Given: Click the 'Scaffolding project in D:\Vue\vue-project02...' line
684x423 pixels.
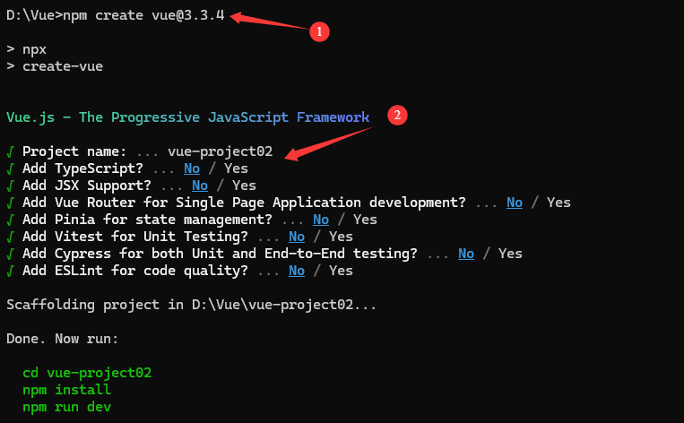Looking at the screenshot, I should pyautogui.click(x=192, y=305).
